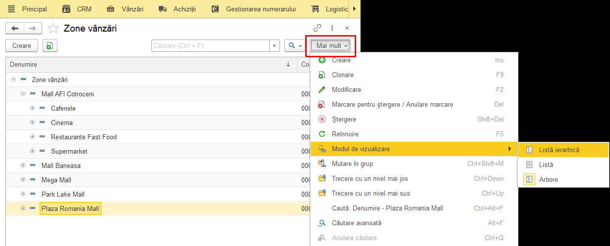Click the clone item icon next to Creare
Screen dimensions: 610x246
pos(50,45)
